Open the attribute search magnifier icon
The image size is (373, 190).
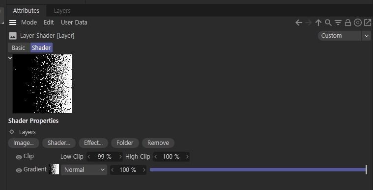328,23
